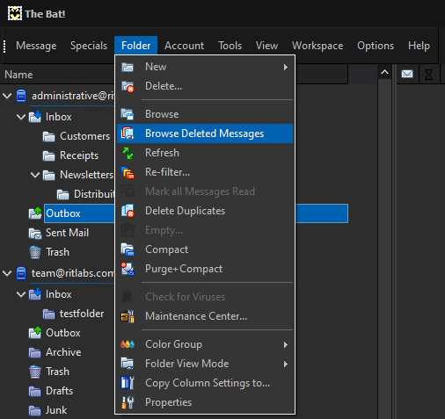Click the Inbox icon under team account
This screenshot has height=419, width=445.
(x=35, y=294)
